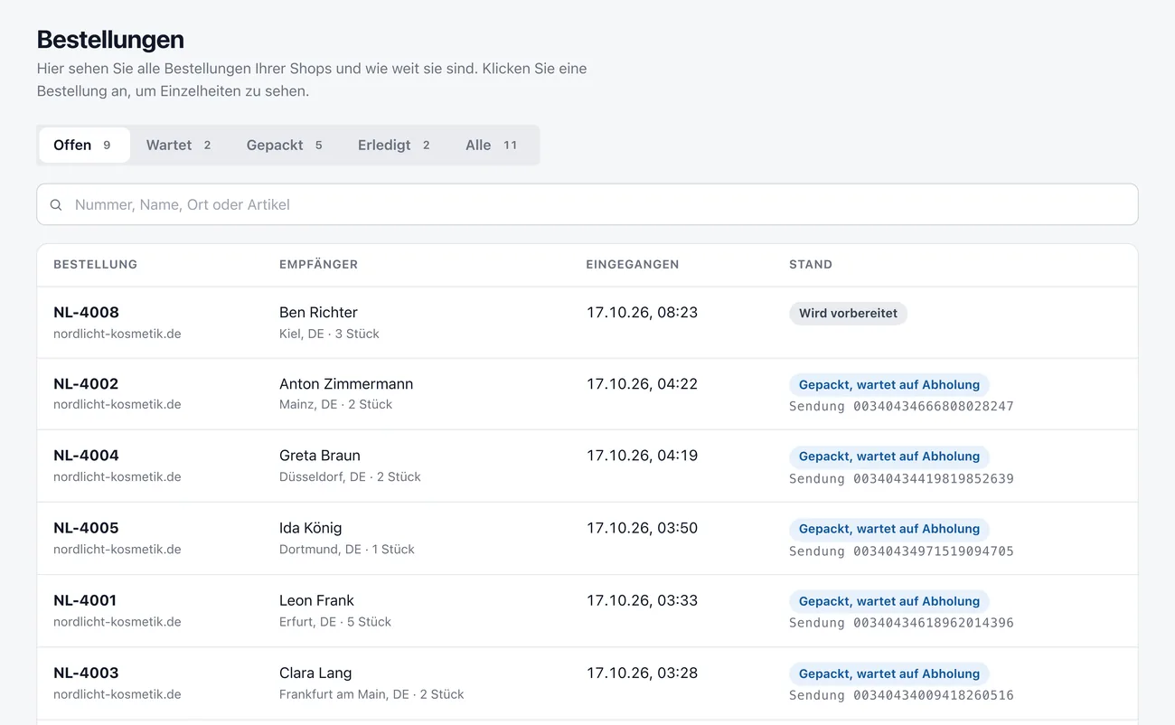Open the Wartet tab
This screenshot has height=725, width=1175.
click(179, 145)
